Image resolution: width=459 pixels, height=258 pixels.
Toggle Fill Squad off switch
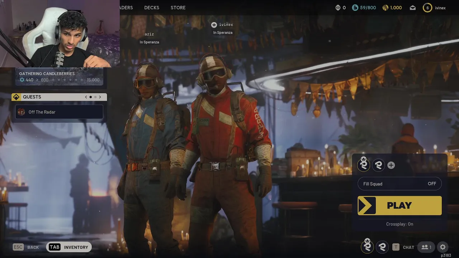click(399, 184)
